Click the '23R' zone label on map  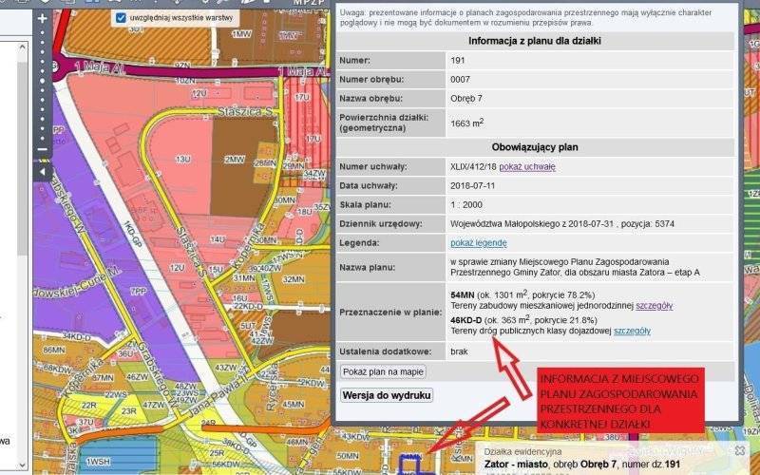[129, 411]
